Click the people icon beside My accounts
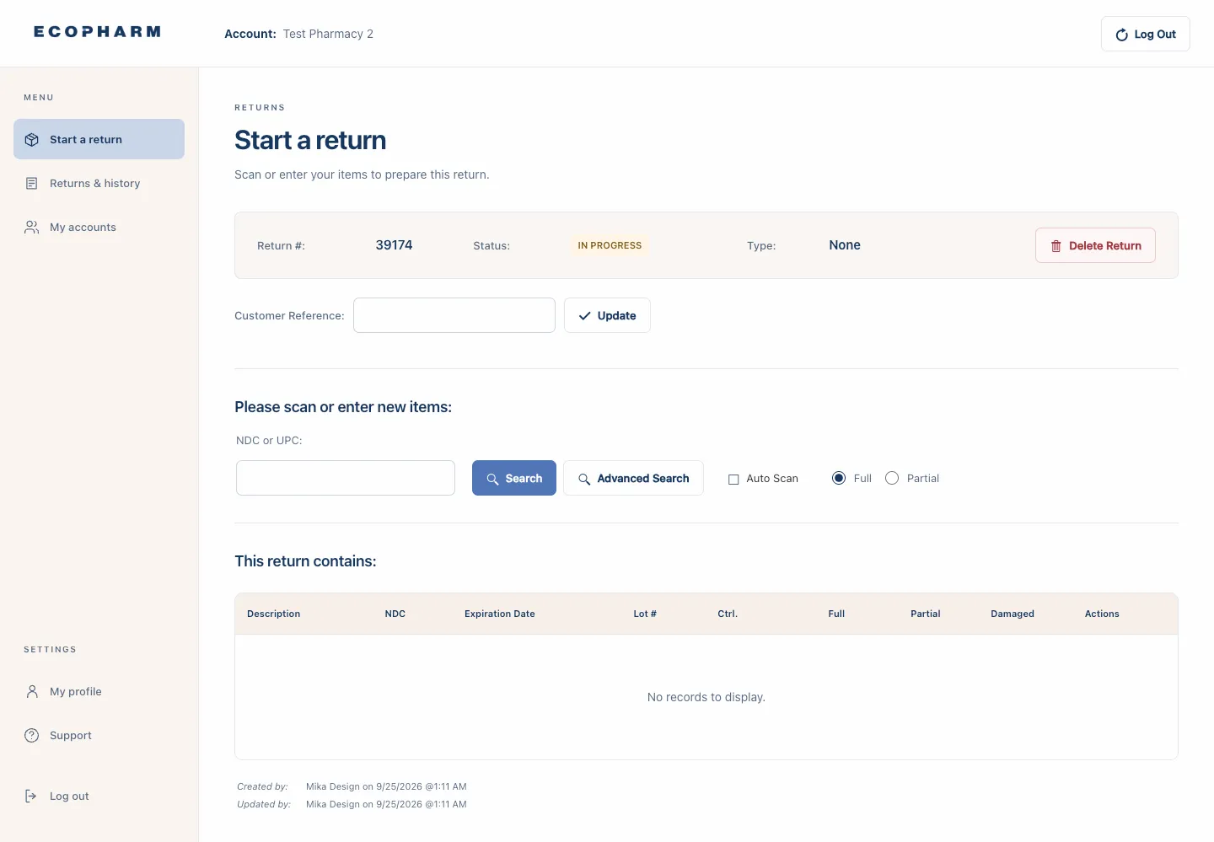Viewport: 1214px width, 842px height. 32,228
